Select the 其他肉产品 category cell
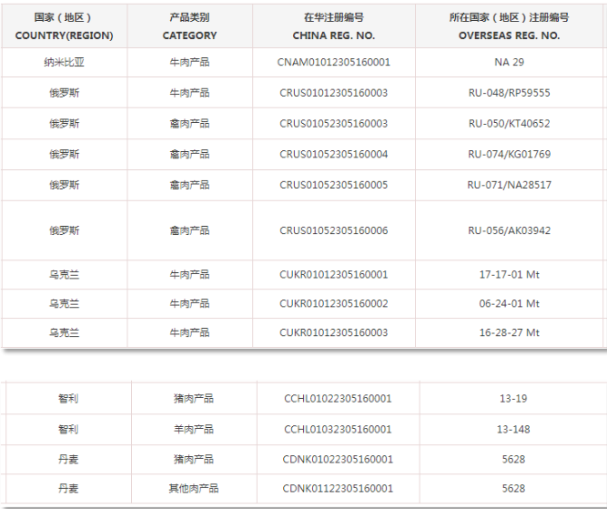This screenshot has width=607, height=509. [193, 488]
